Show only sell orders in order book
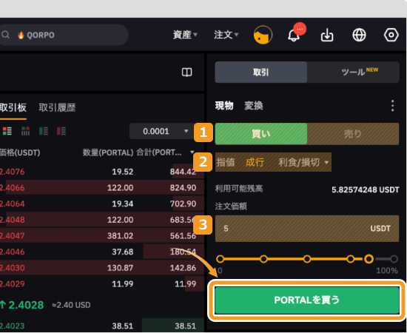Viewport: 407px width, 333px height. coord(61,131)
